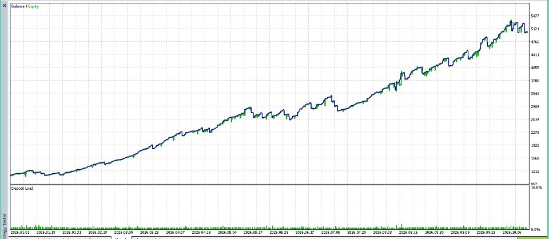Click the 2026.08.03 date label
549x239 pixels.
pyautogui.click(x=382, y=232)
